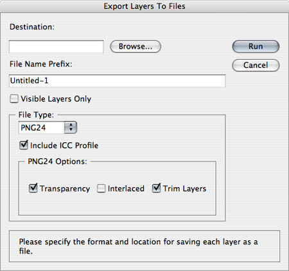Screen dimensions: 289x271
Task: Click the Destination: label
Action: (32, 27)
